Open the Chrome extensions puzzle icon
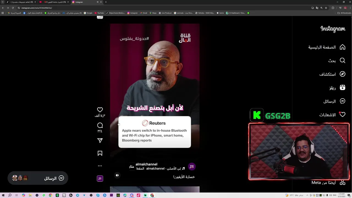The image size is (352, 198). pyautogui.click(x=333, y=8)
